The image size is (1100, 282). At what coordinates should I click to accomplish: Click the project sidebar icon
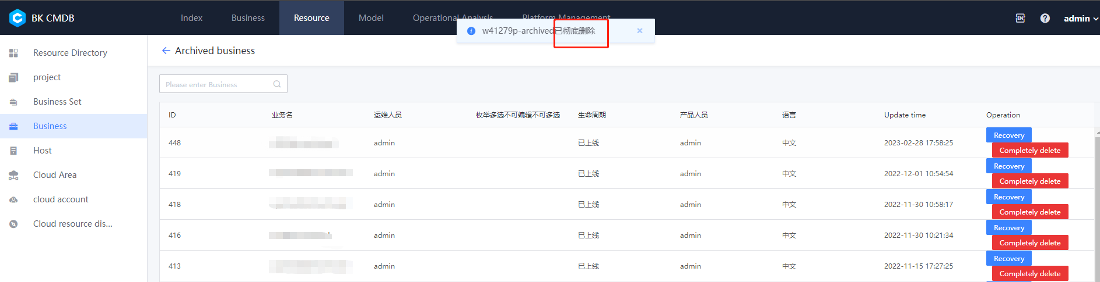tap(13, 77)
